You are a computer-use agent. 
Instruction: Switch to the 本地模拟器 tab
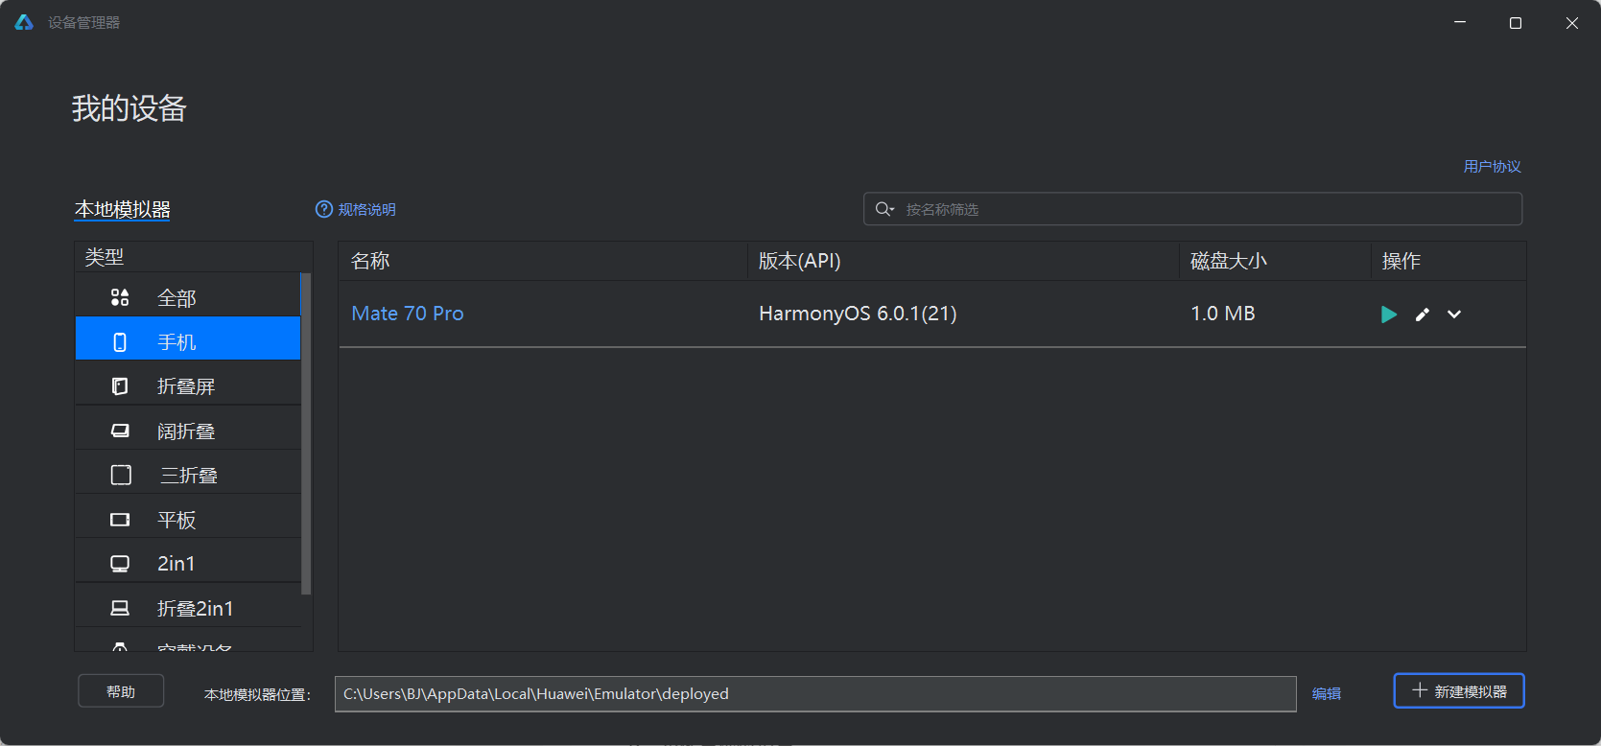122,209
